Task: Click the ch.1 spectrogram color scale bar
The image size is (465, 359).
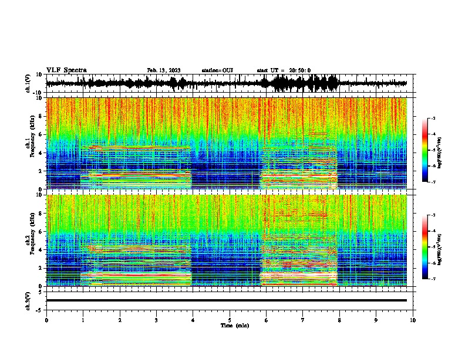Action: point(424,150)
